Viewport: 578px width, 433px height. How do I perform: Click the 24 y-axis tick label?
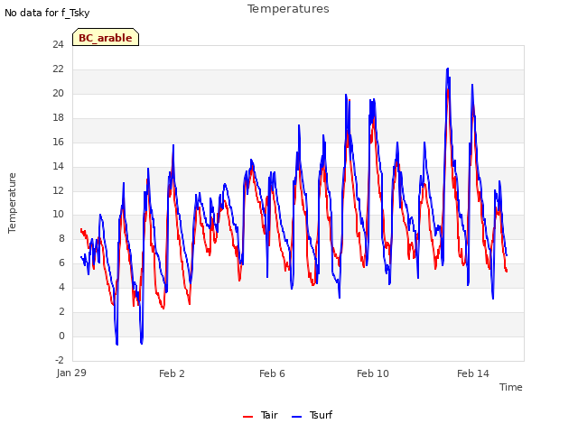[x=58, y=44]
